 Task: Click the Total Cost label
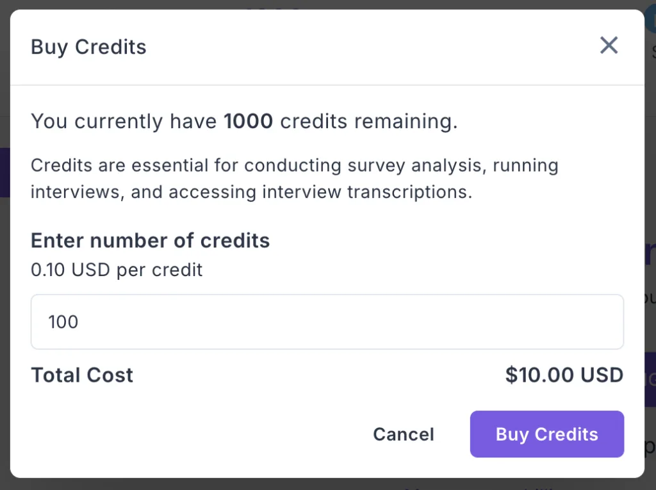click(x=82, y=375)
